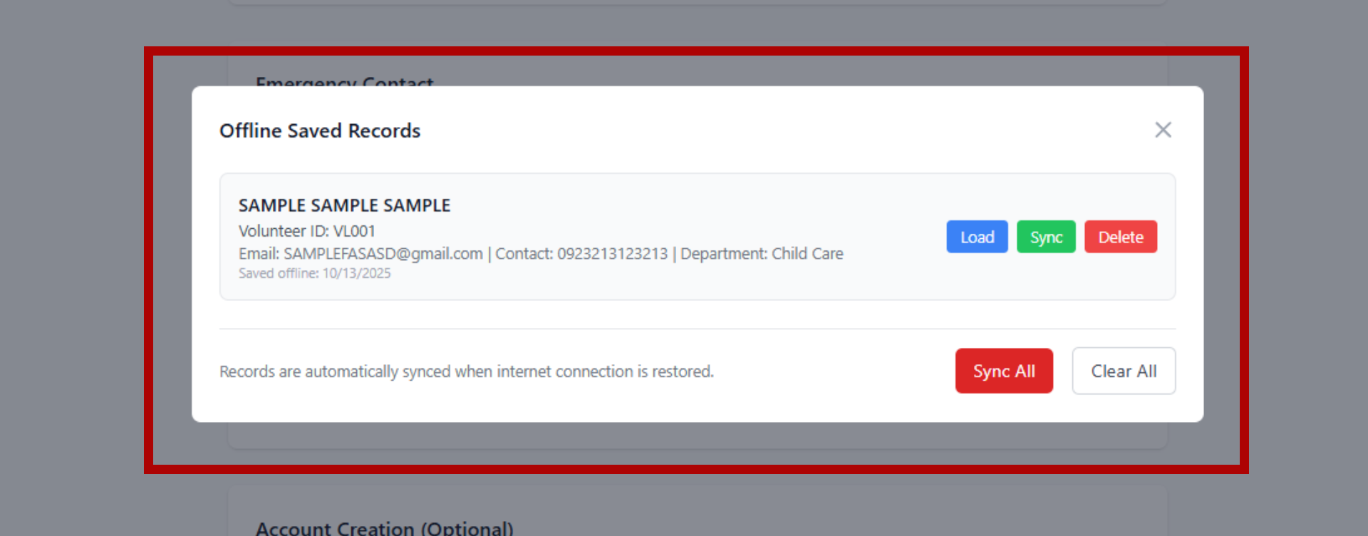Screen dimensions: 1368x536
Task: Select the SAMPLE SAMPLE SAMPLE record name
Action: pos(344,205)
